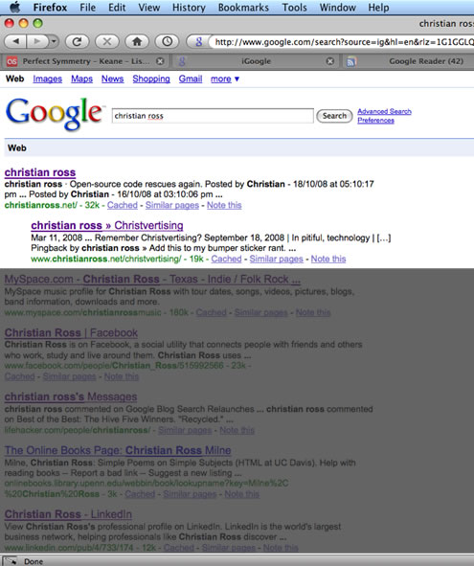Close the Perfect Symmetry - Keane tab
474x566 pixels.
coord(160,61)
